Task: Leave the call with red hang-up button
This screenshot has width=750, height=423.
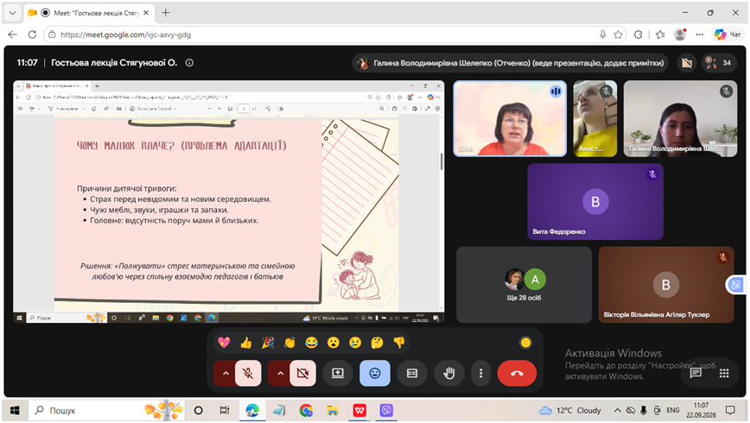Action: pyautogui.click(x=517, y=373)
